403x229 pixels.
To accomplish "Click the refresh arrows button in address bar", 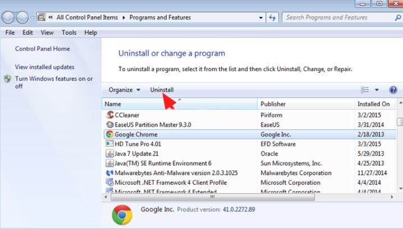I will click(x=272, y=17).
